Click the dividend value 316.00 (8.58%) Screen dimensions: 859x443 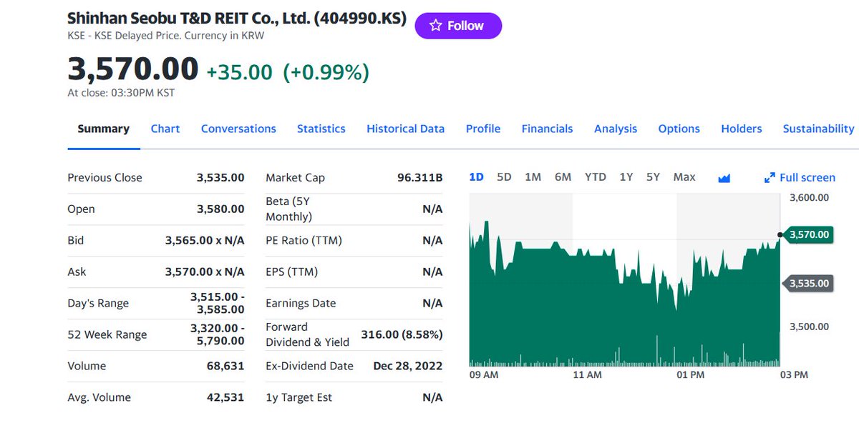(402, 335)
